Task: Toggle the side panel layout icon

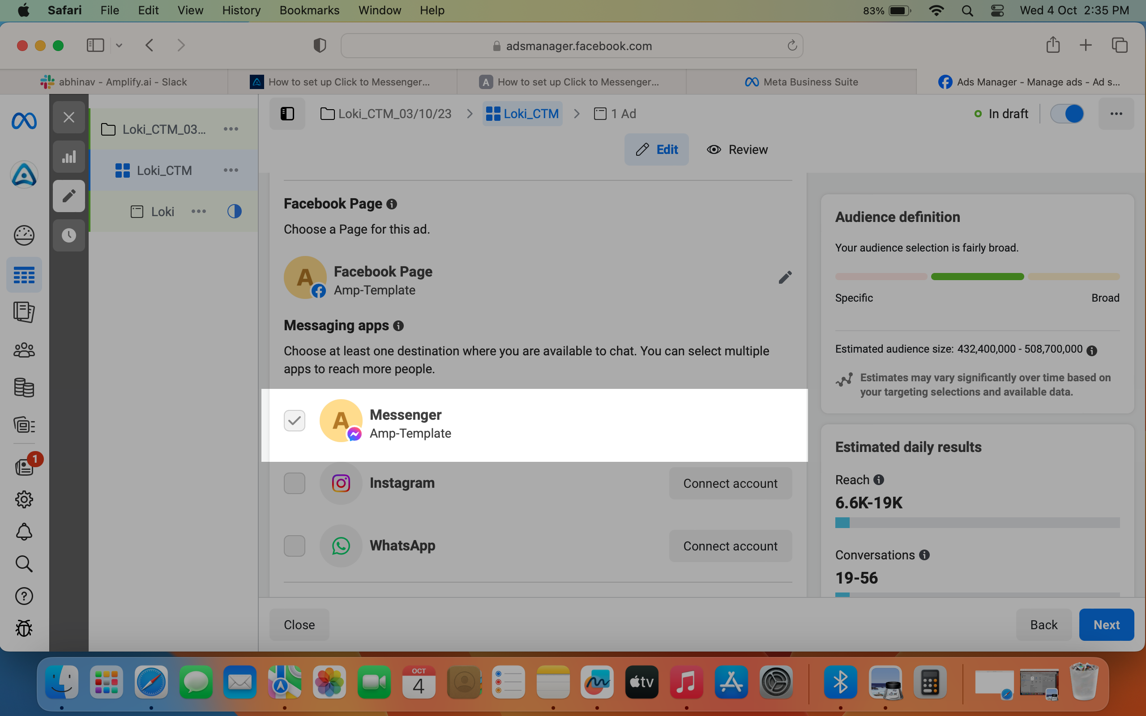Action: tap(287, 114)
